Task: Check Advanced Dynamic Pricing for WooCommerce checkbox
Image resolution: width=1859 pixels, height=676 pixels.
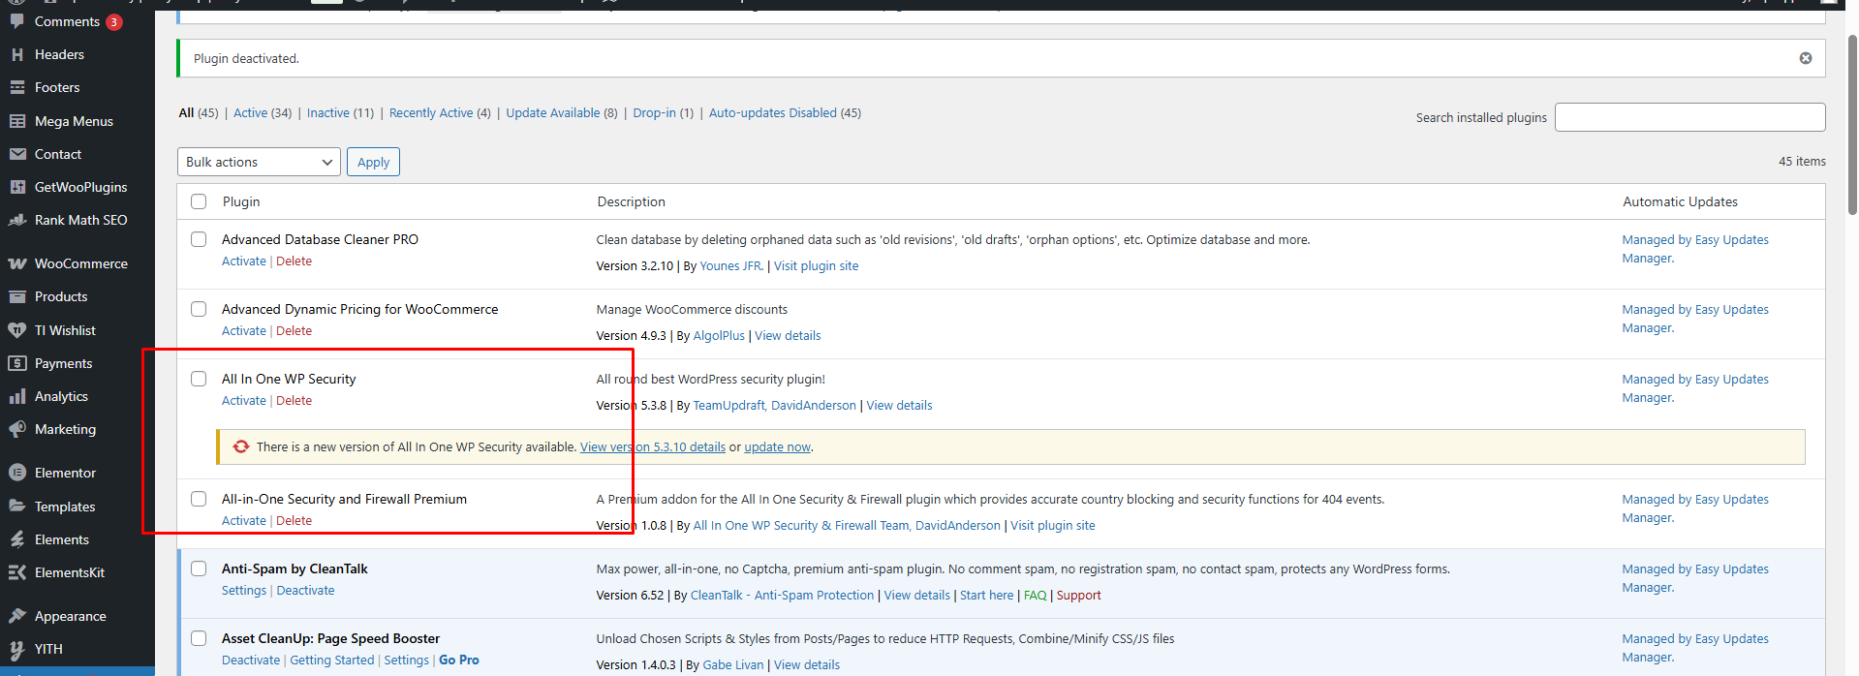Action: click(x=199, y=309)
